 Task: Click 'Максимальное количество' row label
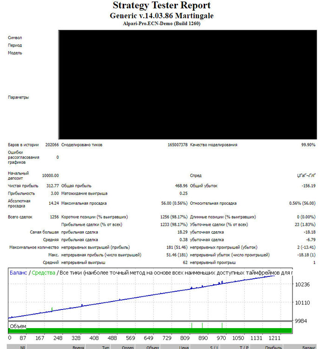click(x=34, y=247)
